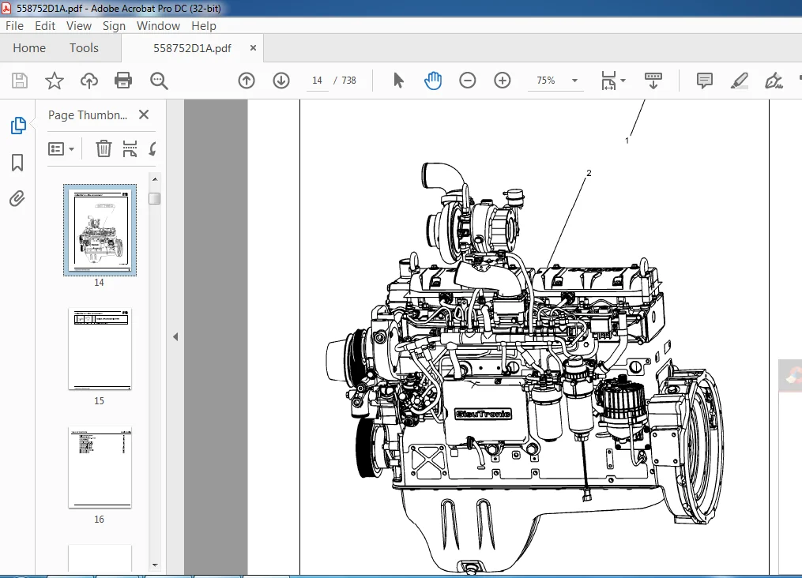Screen dimensions: 802x578
Task: Zoom out with minus button
Action: click(x=468, y=81)
